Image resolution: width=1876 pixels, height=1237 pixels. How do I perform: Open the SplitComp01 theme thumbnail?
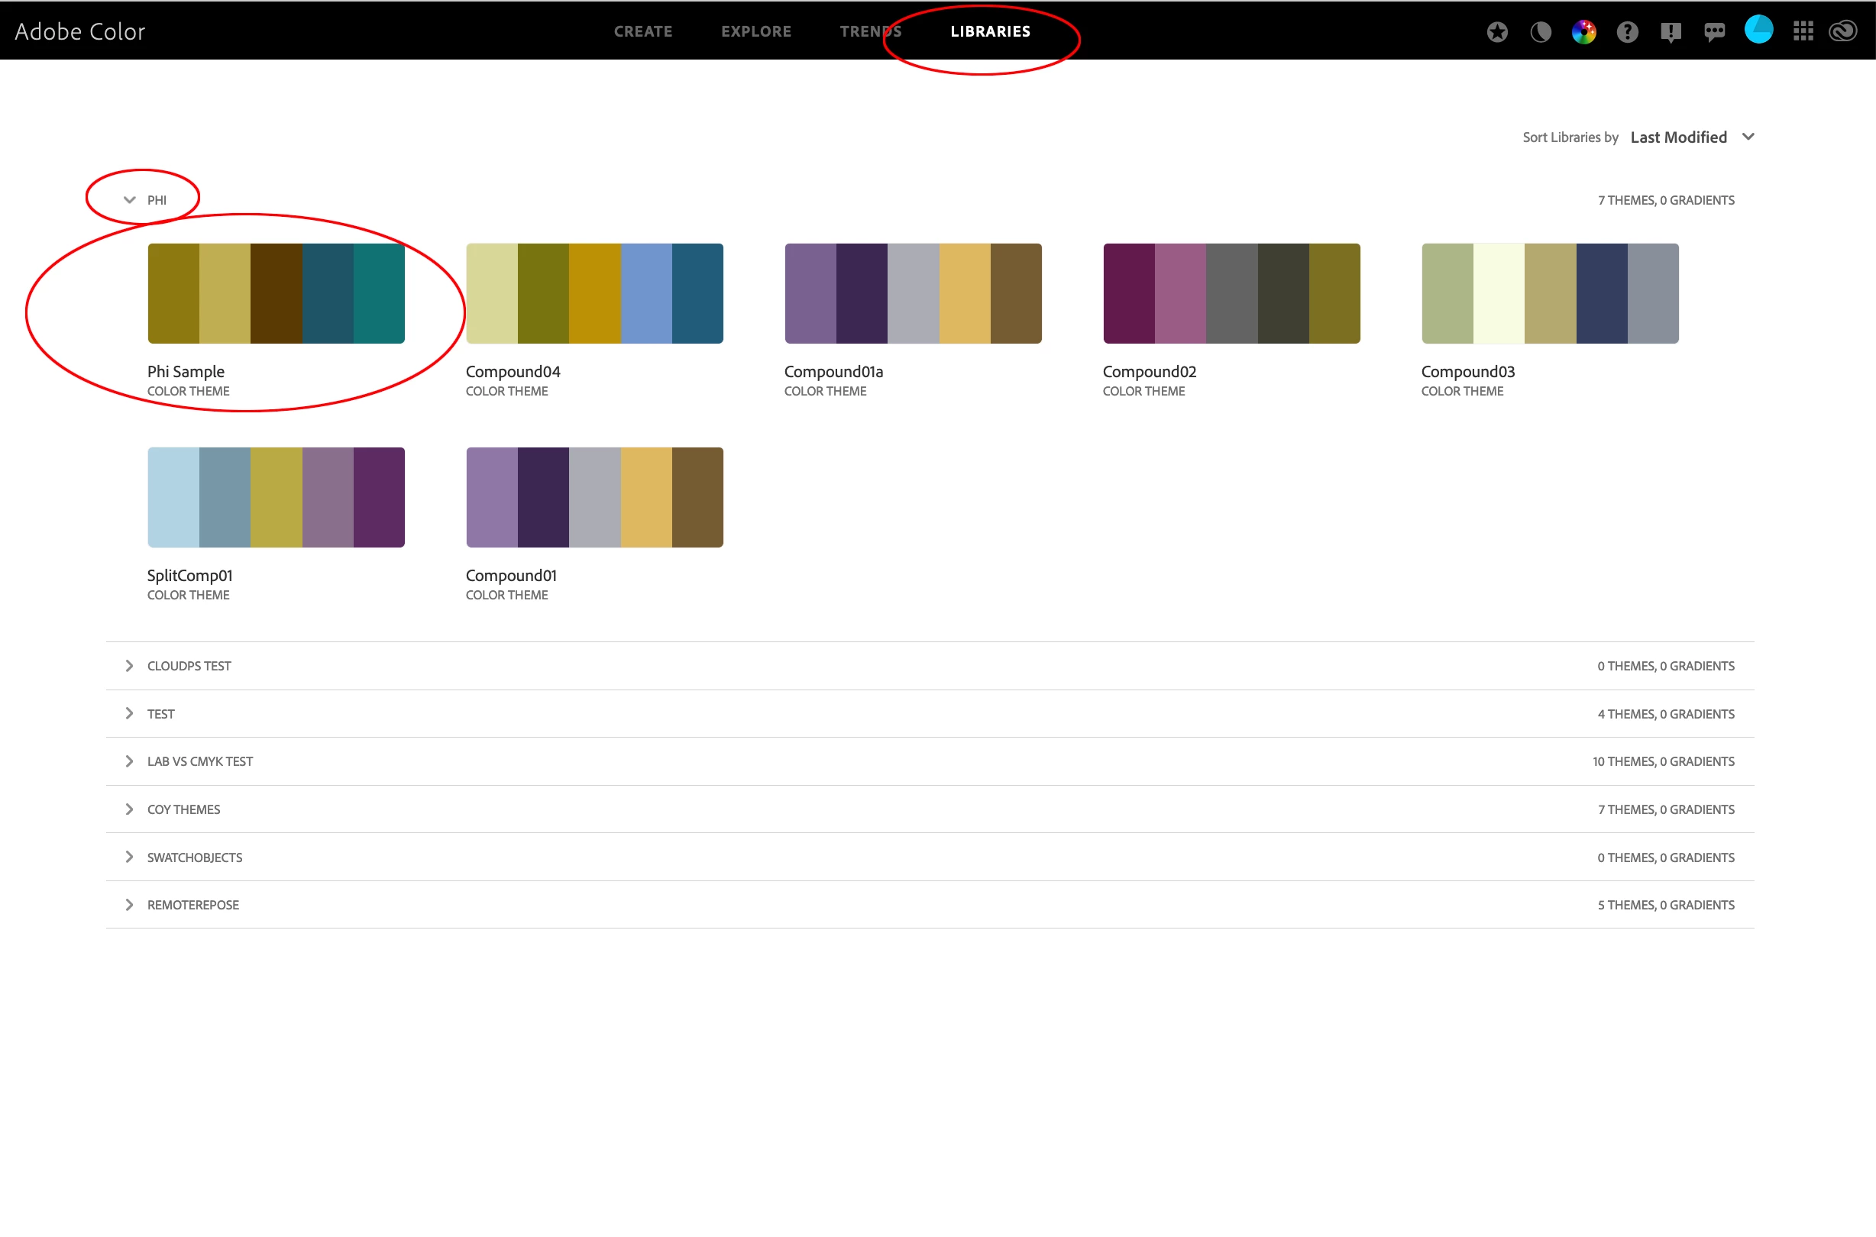point(276,497)
